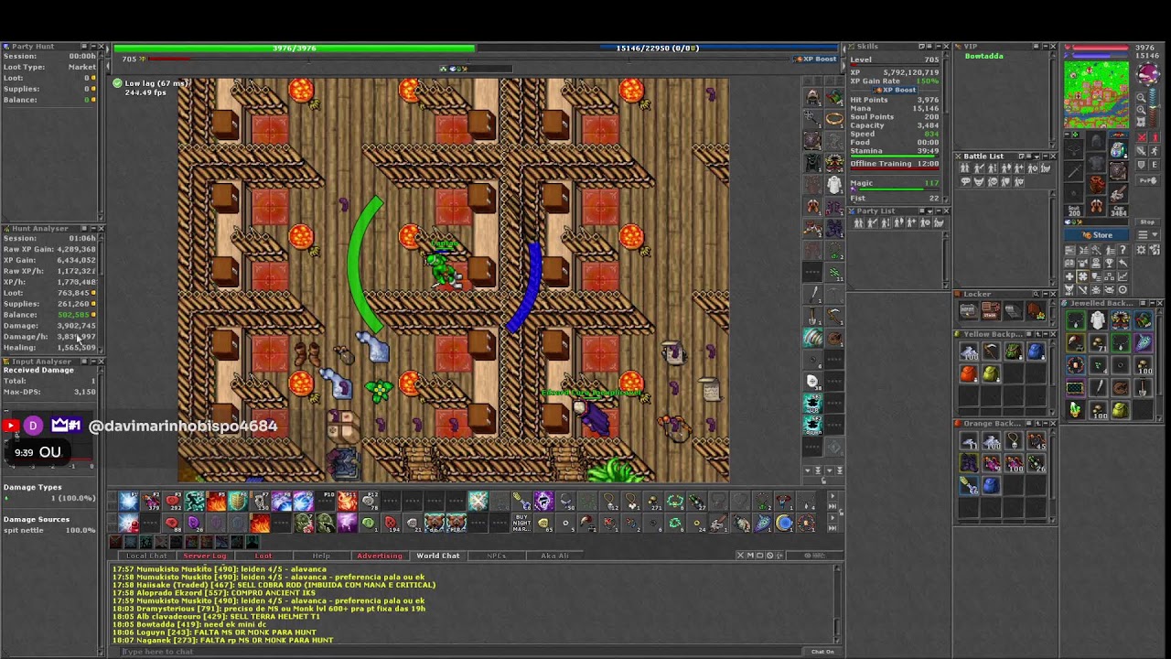
Task: Click bottom-left down arrow under equipment column
Action: click(808, 470)
